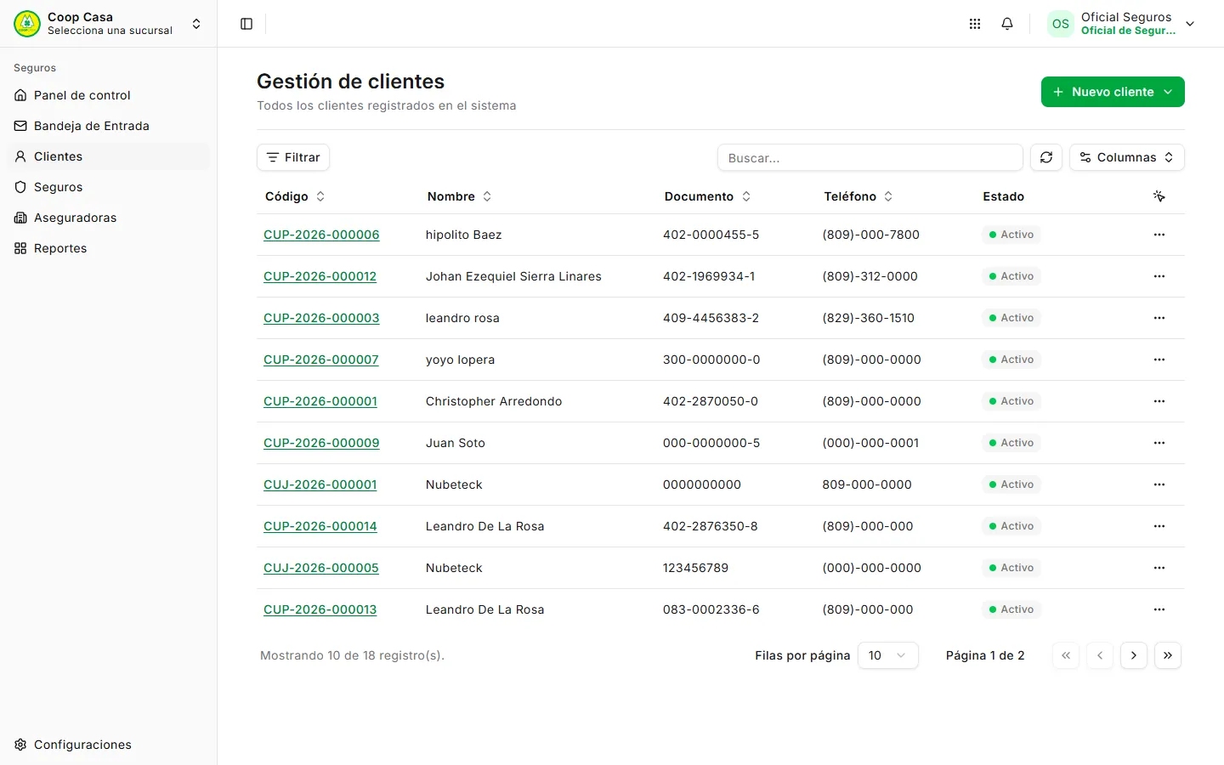The image size is (1224, 765).
Task: Click the 'Página 1 de 2' indicator
Action: click(x=985, y=655)
